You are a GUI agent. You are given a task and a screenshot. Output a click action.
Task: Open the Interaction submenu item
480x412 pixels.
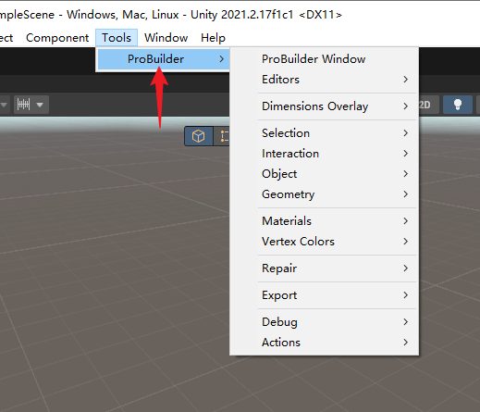(x=324, y=154)
